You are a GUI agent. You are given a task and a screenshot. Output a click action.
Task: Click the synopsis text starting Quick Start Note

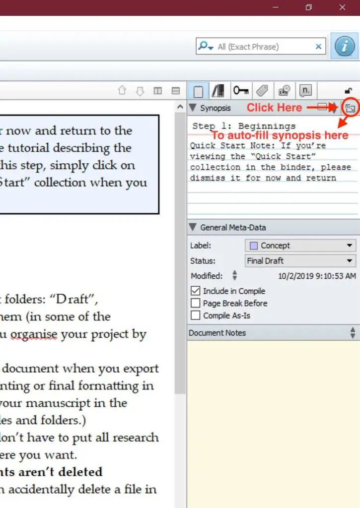pyautogui.click(x=271, y=162)
